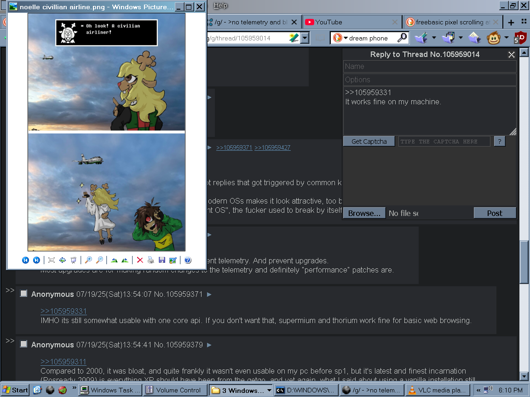Viewport: 530px width, 397px height.
Task: Save a copy with floppy icon
Action: [162, 260]
